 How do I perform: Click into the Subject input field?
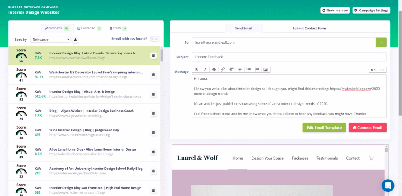289,57
